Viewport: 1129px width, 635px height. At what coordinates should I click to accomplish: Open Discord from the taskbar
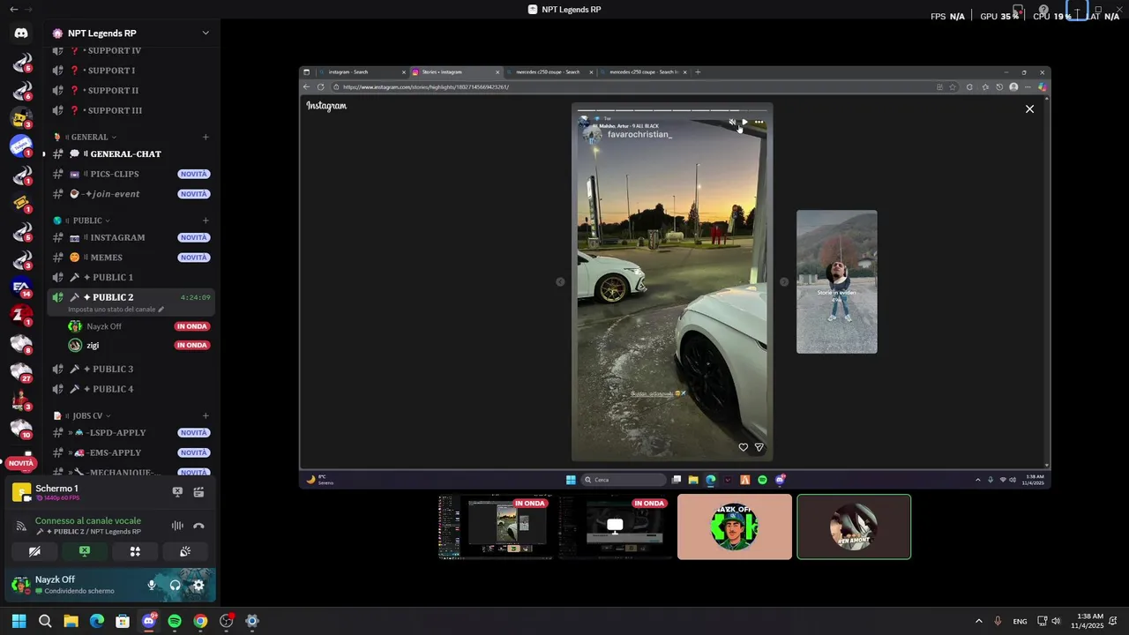[148, 621]
